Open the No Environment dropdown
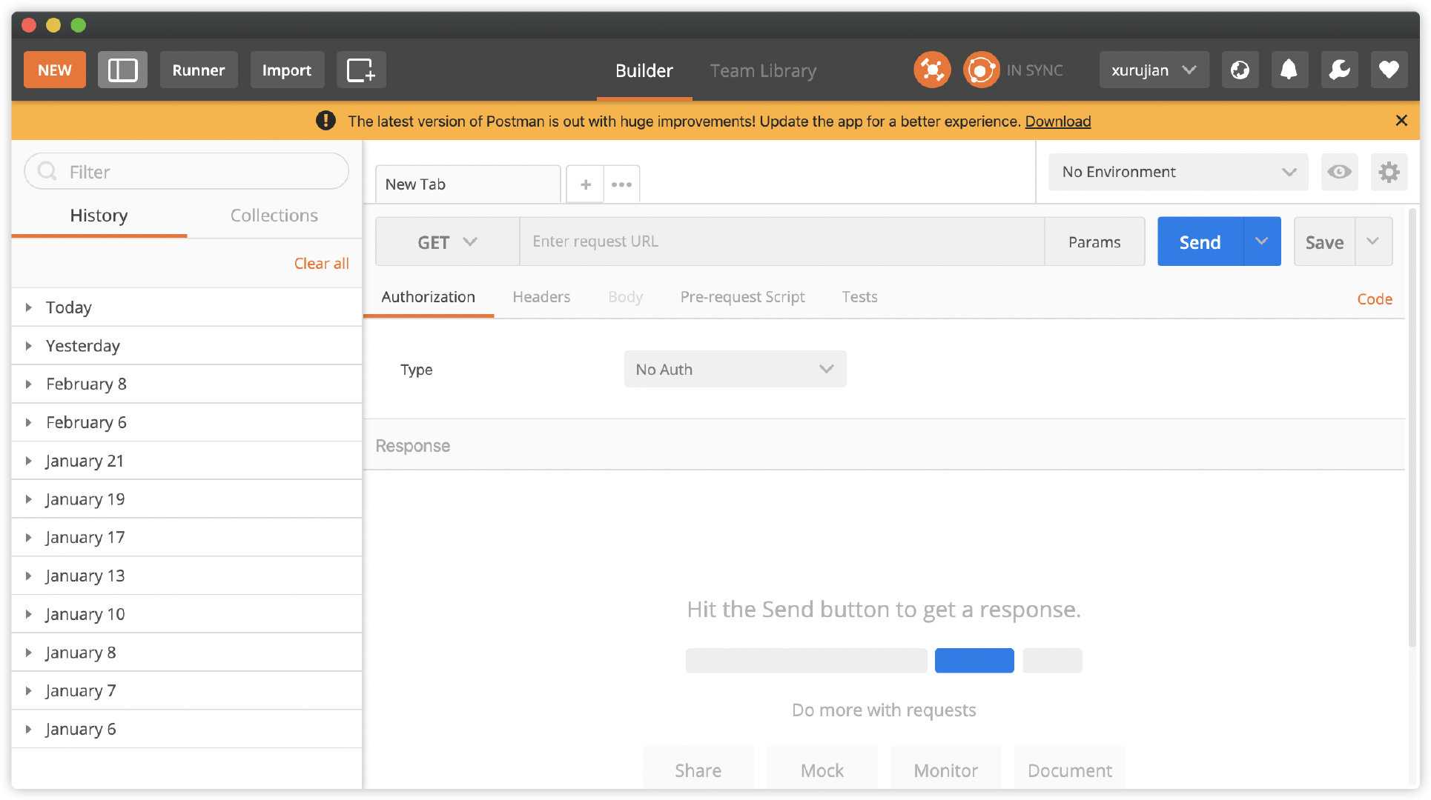Screen dimensions: 1431x800 (x=1178, y=172)
